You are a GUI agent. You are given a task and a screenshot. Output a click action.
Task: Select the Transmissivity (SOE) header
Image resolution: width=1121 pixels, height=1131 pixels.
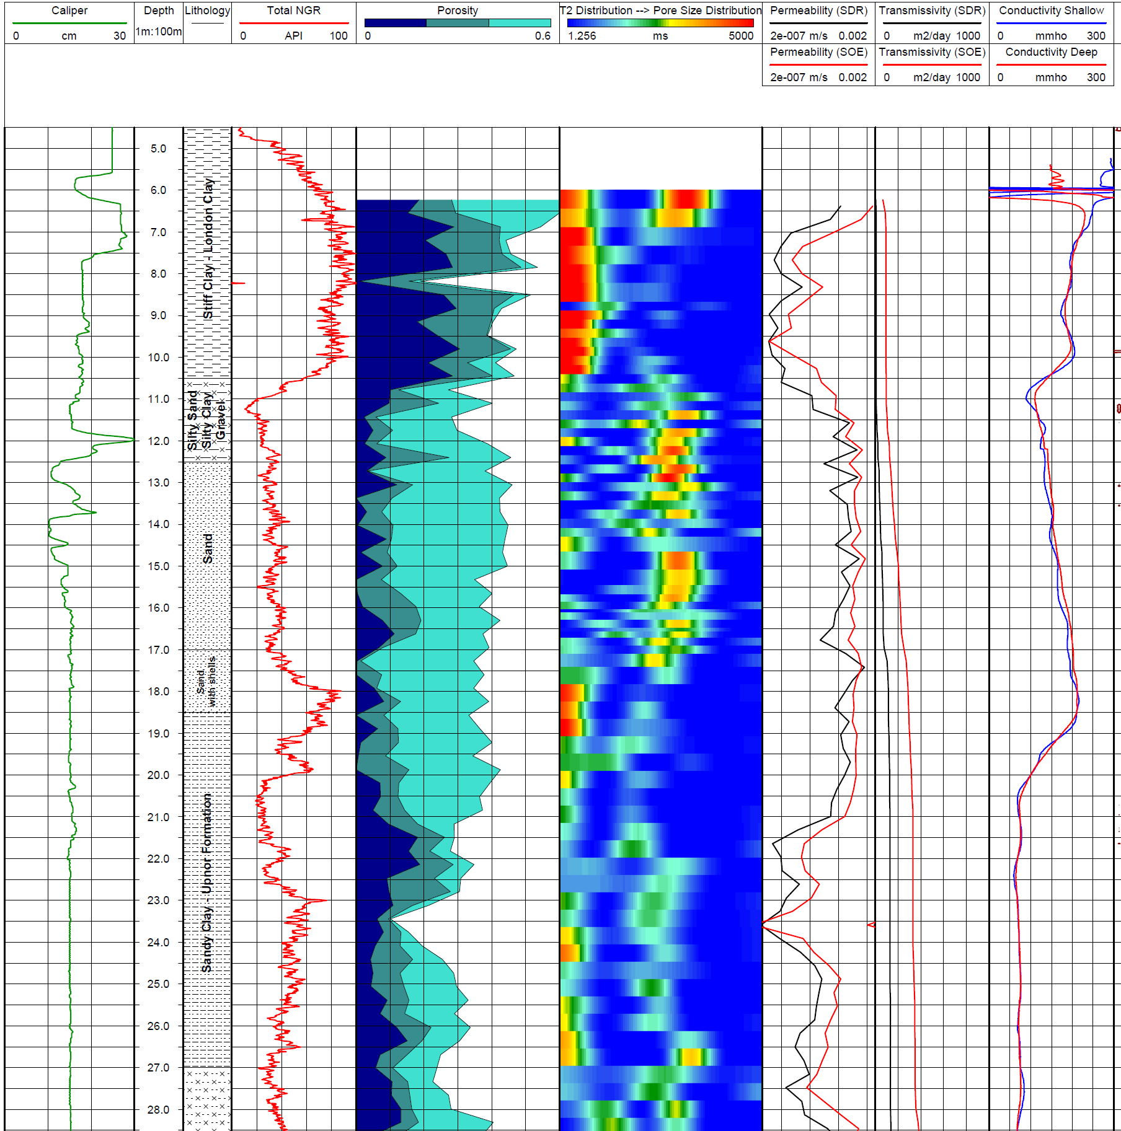[x=932, y=52]
